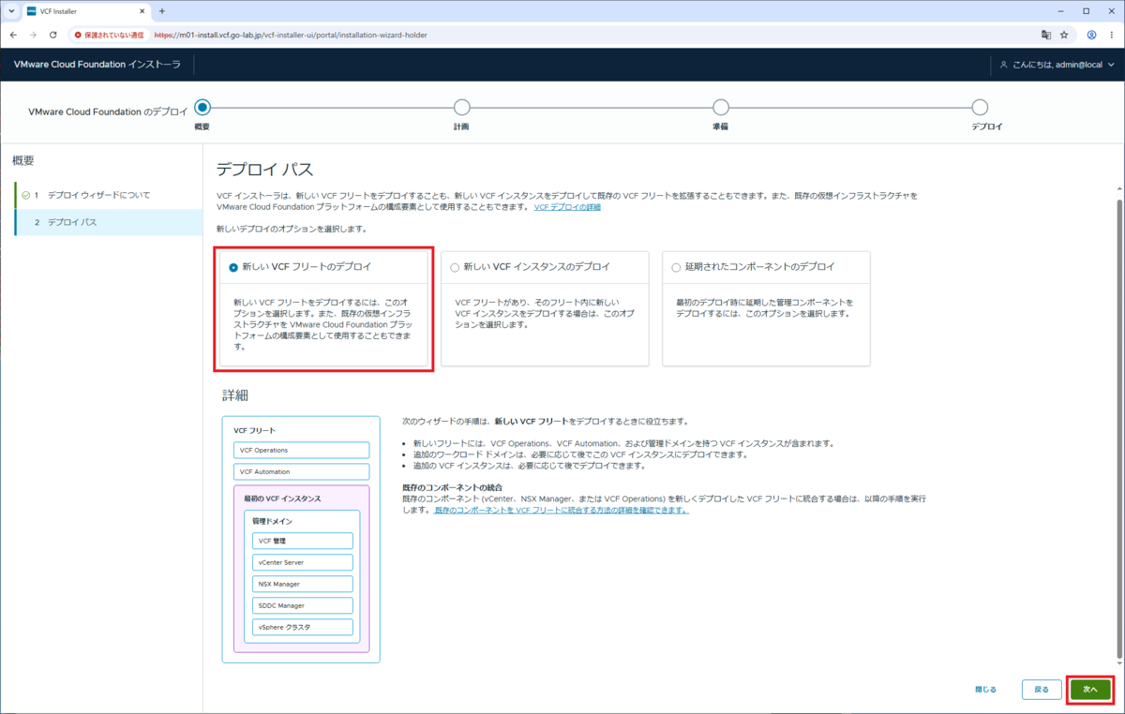Click the VMware Cloud Foundation インストーラ title
The height and width of the screenshot is (714, 1125).
(97, 65)
